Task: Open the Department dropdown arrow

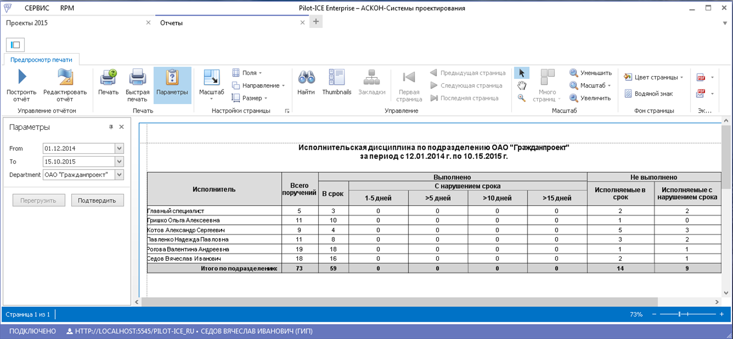Action: tap(119, 174)
